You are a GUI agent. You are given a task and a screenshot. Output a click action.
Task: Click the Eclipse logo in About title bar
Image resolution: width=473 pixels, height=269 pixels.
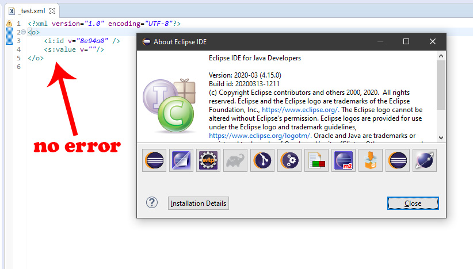pyautogui.click(x=146, y=41)
